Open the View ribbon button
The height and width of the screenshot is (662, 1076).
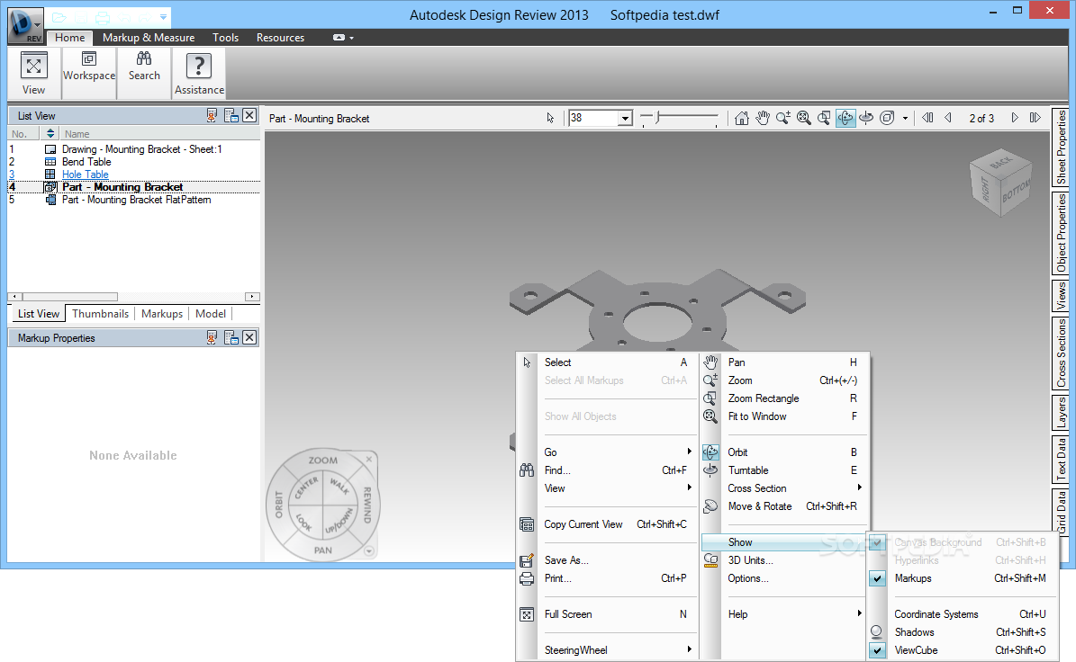[x=33, y=74]
